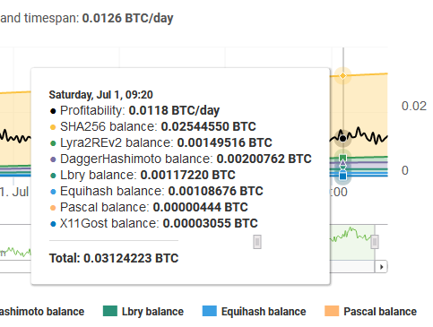Click Lbry balance 0.00117220 BTC line
Viewport: 433px width, 327px height.
tap(143, 175)
